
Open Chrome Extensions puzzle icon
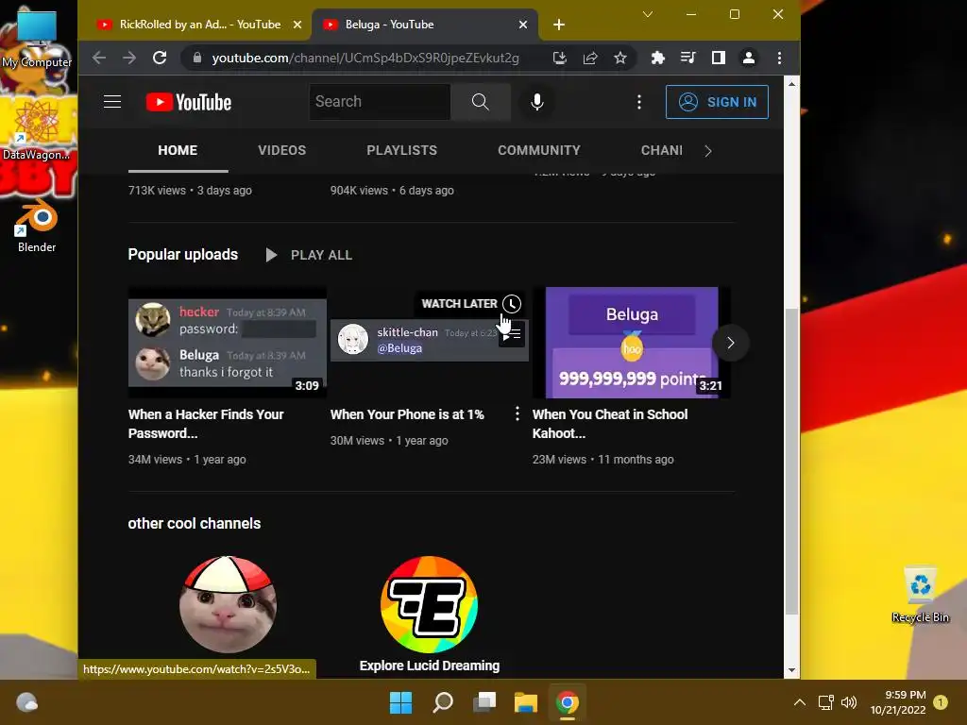658,58
